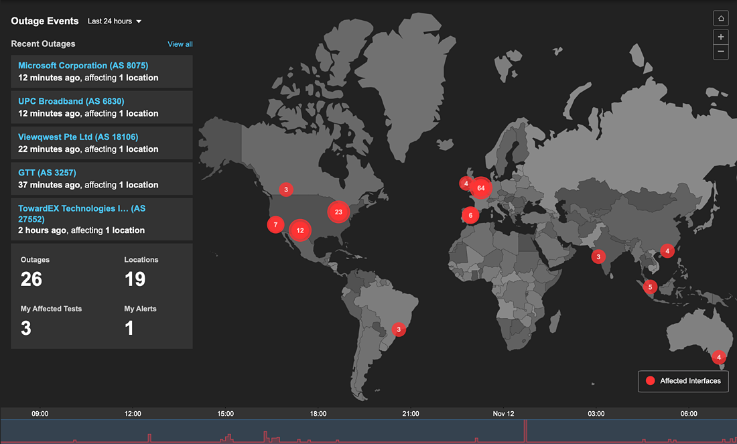
Task: Click the map home reset icon
Action: pos(721,19)
